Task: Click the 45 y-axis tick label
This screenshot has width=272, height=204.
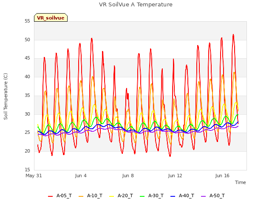Action: point(27,58)
